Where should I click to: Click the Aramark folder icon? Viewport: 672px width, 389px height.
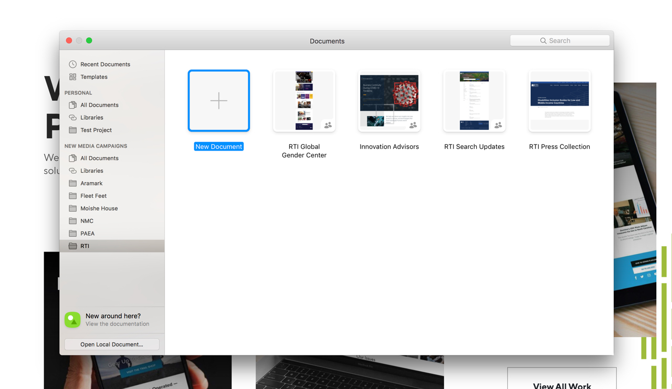point(73,183)
